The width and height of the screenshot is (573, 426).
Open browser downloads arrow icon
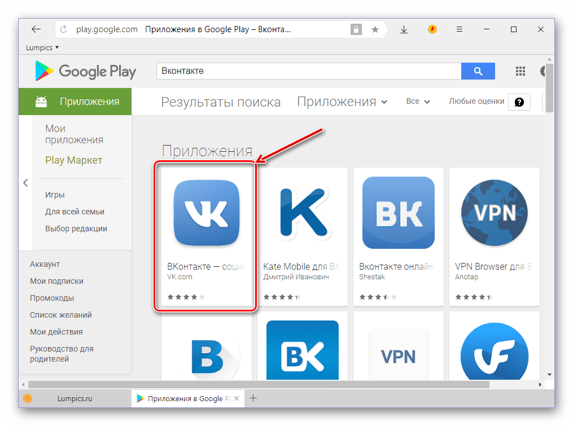404,29
